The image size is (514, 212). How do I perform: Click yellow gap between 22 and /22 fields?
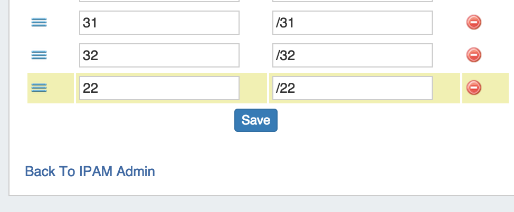pos(255,88)
